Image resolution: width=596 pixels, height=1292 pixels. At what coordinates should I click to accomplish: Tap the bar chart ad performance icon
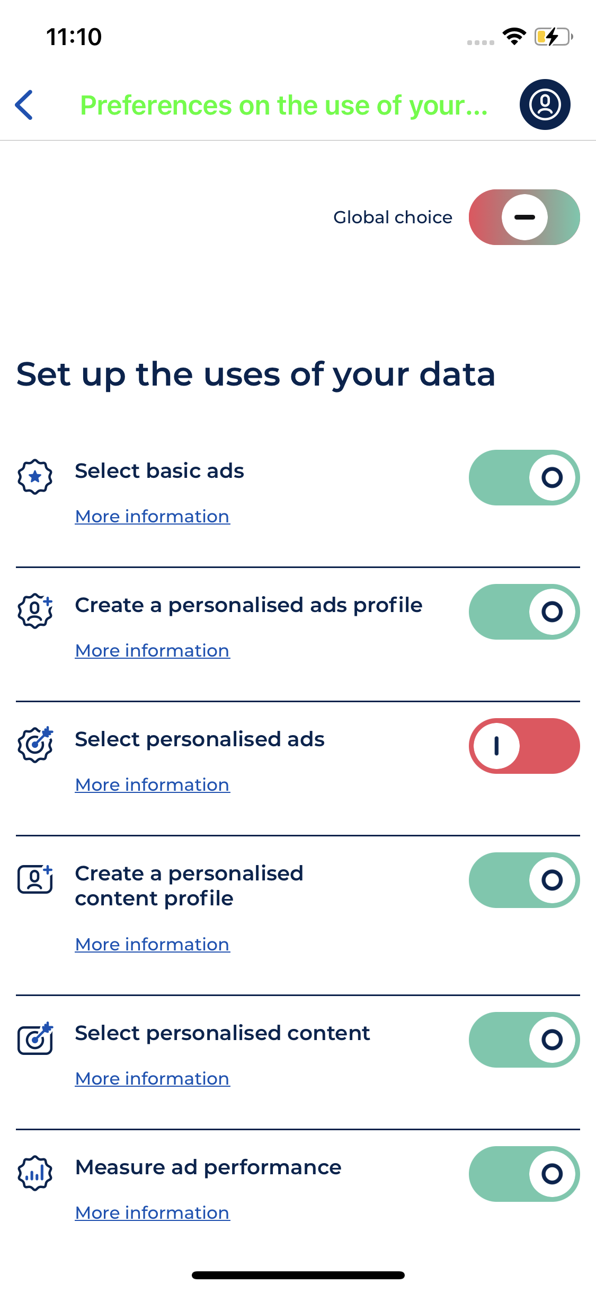click(x=35, y=1173)
